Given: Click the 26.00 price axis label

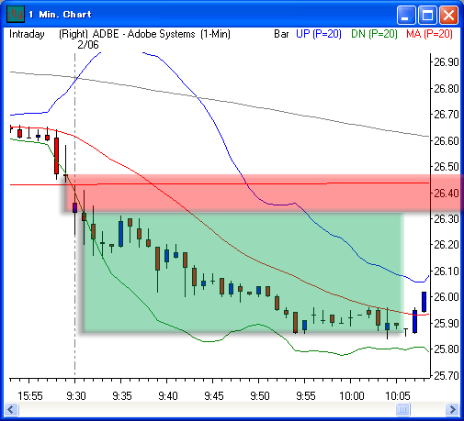Looking at the screenshot, I should tap(447, 297).
